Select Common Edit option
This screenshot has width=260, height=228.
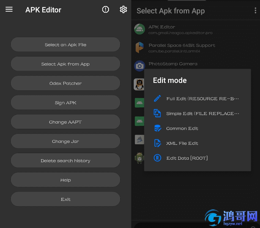click(x=197, y=128)
